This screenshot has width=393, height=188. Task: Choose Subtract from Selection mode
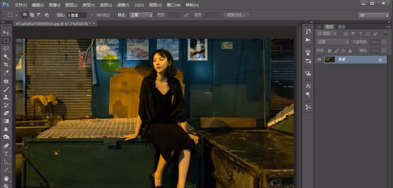[39, 15]
